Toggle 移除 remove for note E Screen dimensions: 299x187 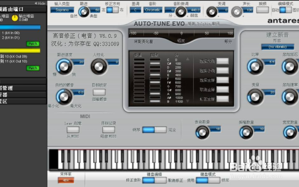155,75
